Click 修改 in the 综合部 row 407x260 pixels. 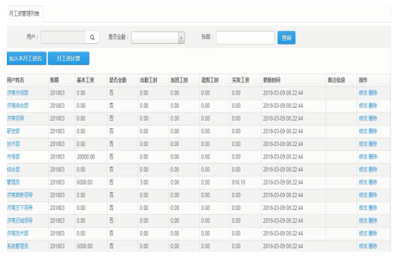click(363, 169)
